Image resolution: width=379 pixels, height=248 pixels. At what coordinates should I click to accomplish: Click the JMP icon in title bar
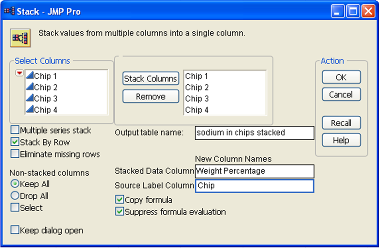pos(9,12)
